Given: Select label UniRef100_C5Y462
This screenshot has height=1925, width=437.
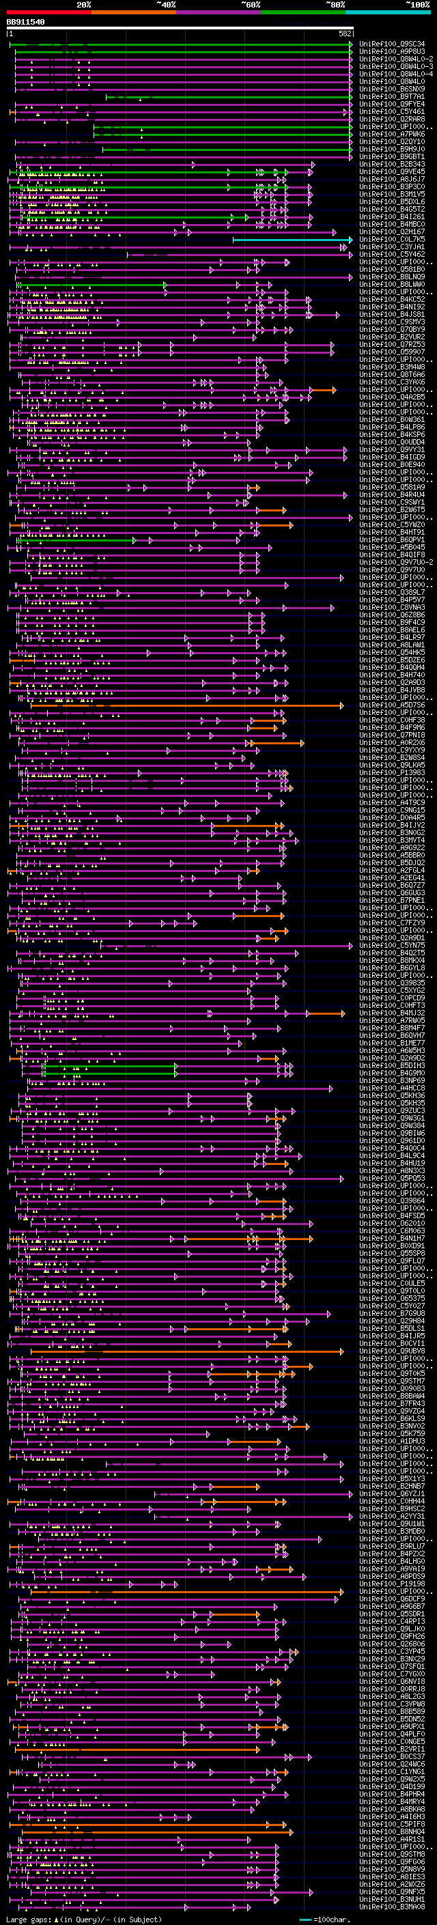Looking at the screenshot, I should click(x=391, y=254).
